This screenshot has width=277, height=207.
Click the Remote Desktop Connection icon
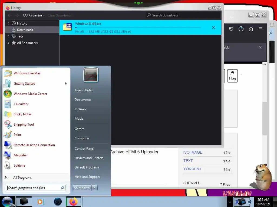tap(8, 145)
